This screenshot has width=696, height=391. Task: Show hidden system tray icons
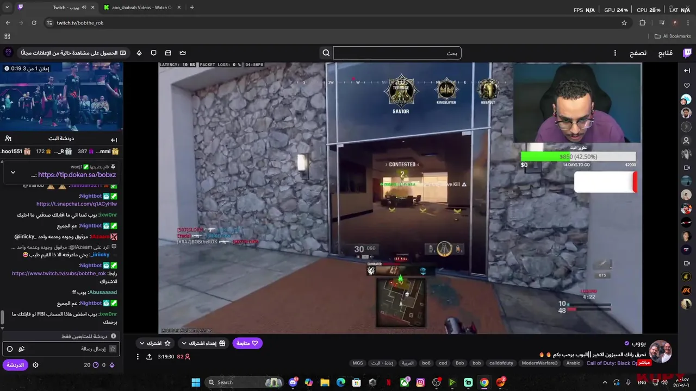605,382
